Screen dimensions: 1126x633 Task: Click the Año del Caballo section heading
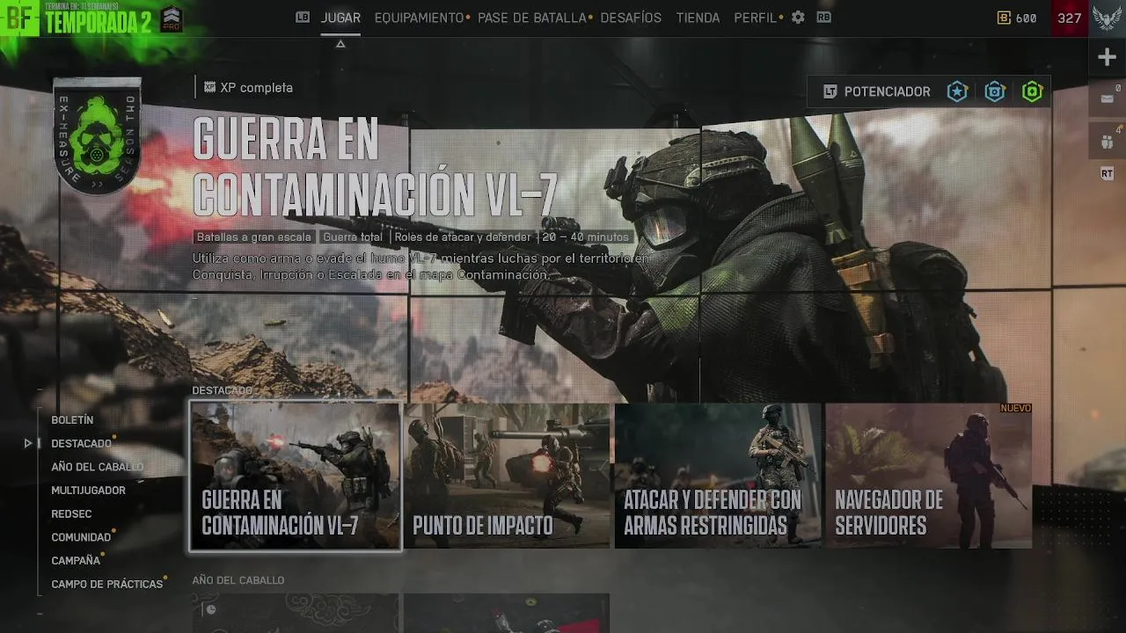238,580
